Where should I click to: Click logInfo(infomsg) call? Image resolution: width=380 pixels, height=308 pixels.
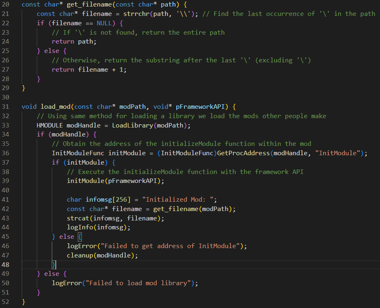pos(97,227)
